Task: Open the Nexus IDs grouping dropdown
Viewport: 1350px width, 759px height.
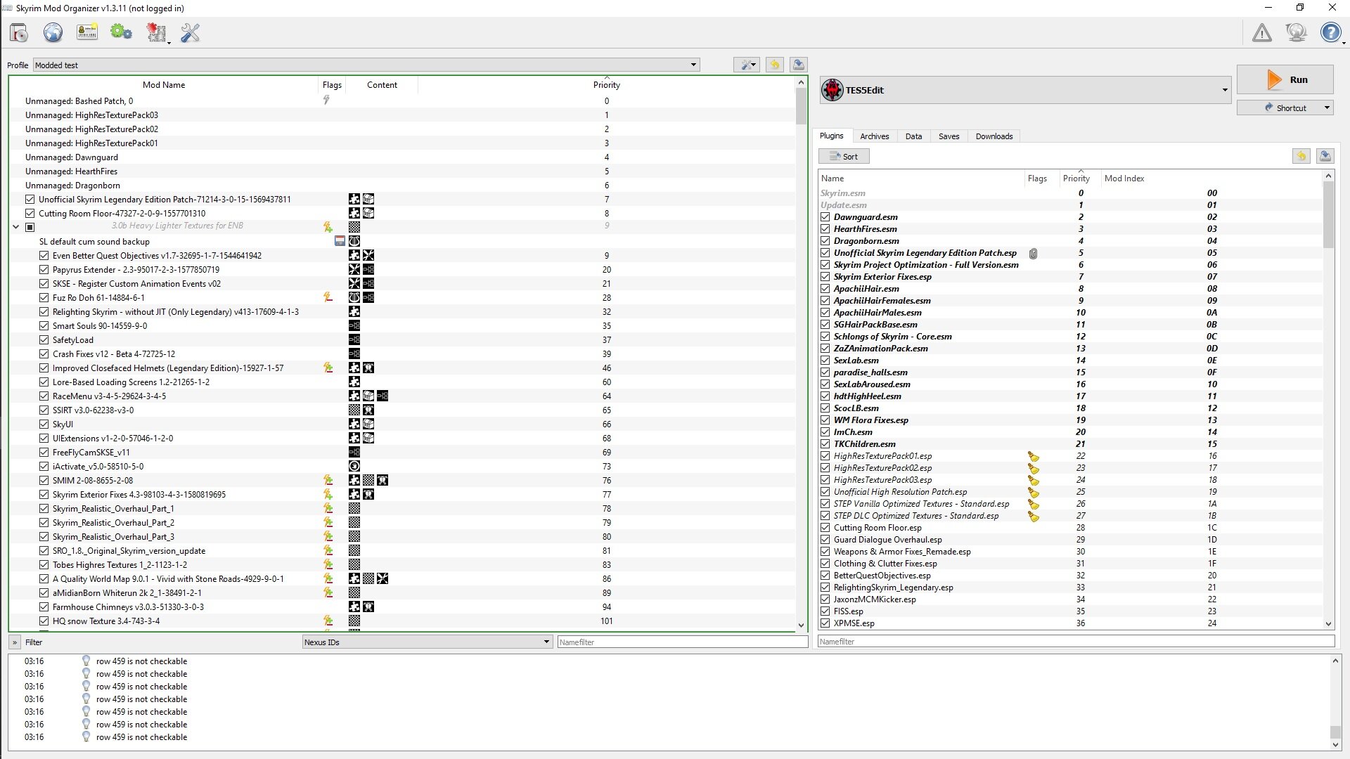Action: (x=427, y=642)
